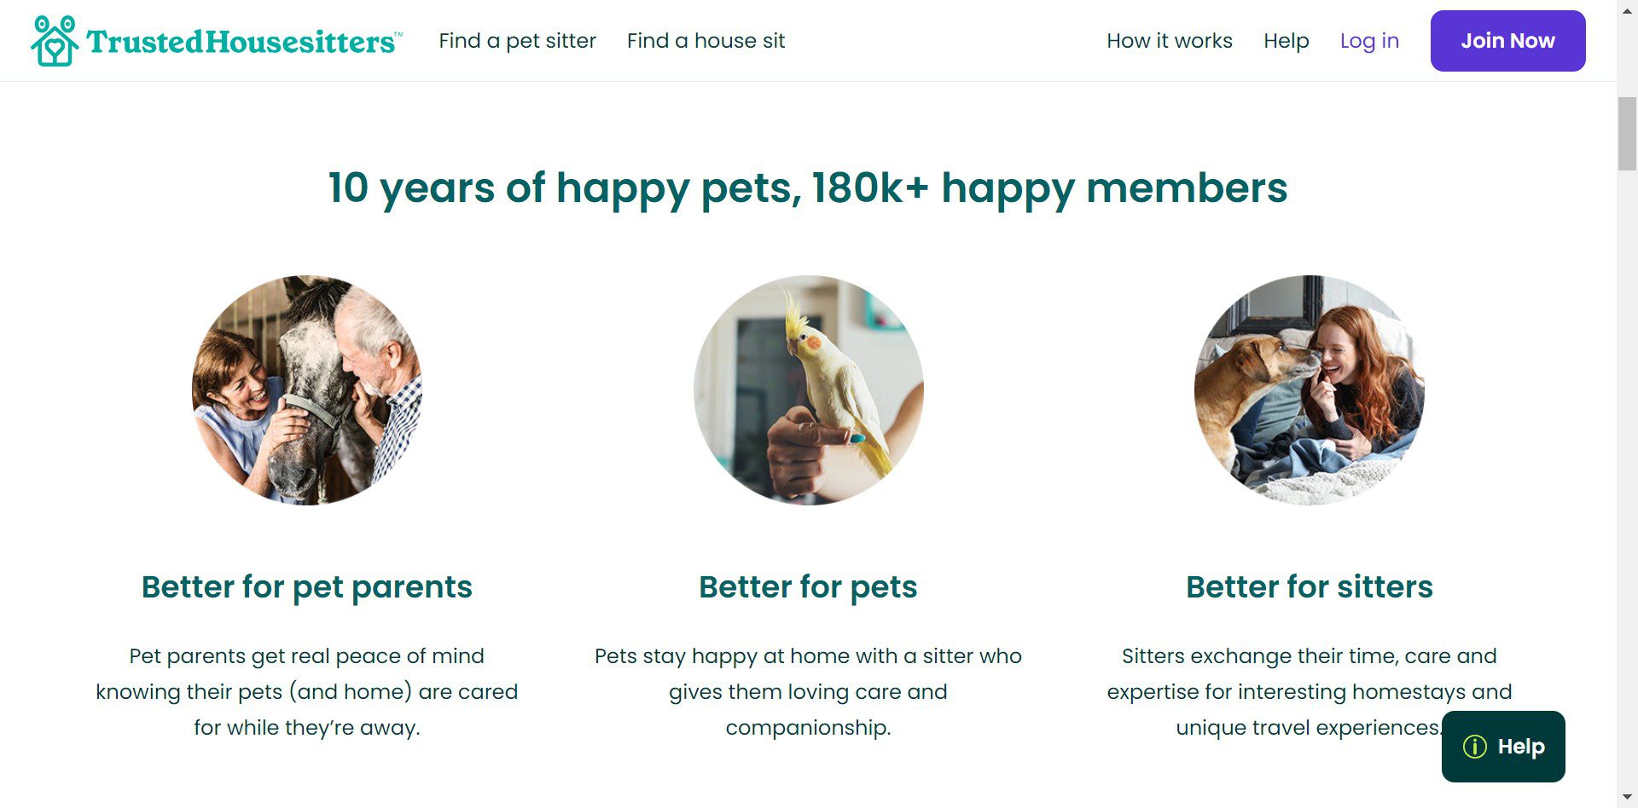Click the 10 years of happy pets headline

tap(808, 188)
